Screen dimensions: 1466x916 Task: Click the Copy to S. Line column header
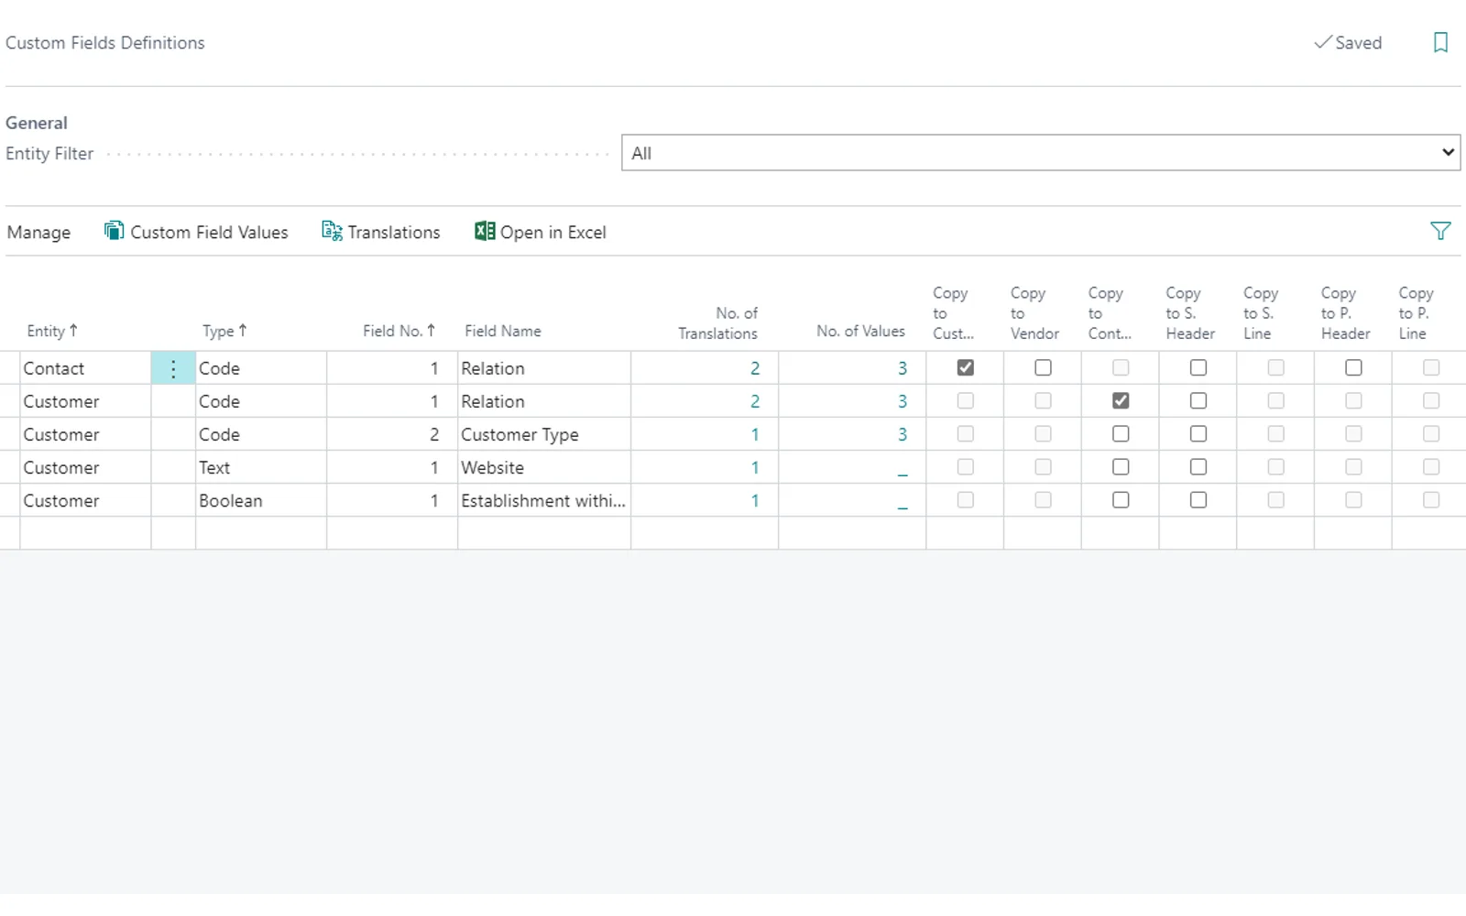(1261, 313)
